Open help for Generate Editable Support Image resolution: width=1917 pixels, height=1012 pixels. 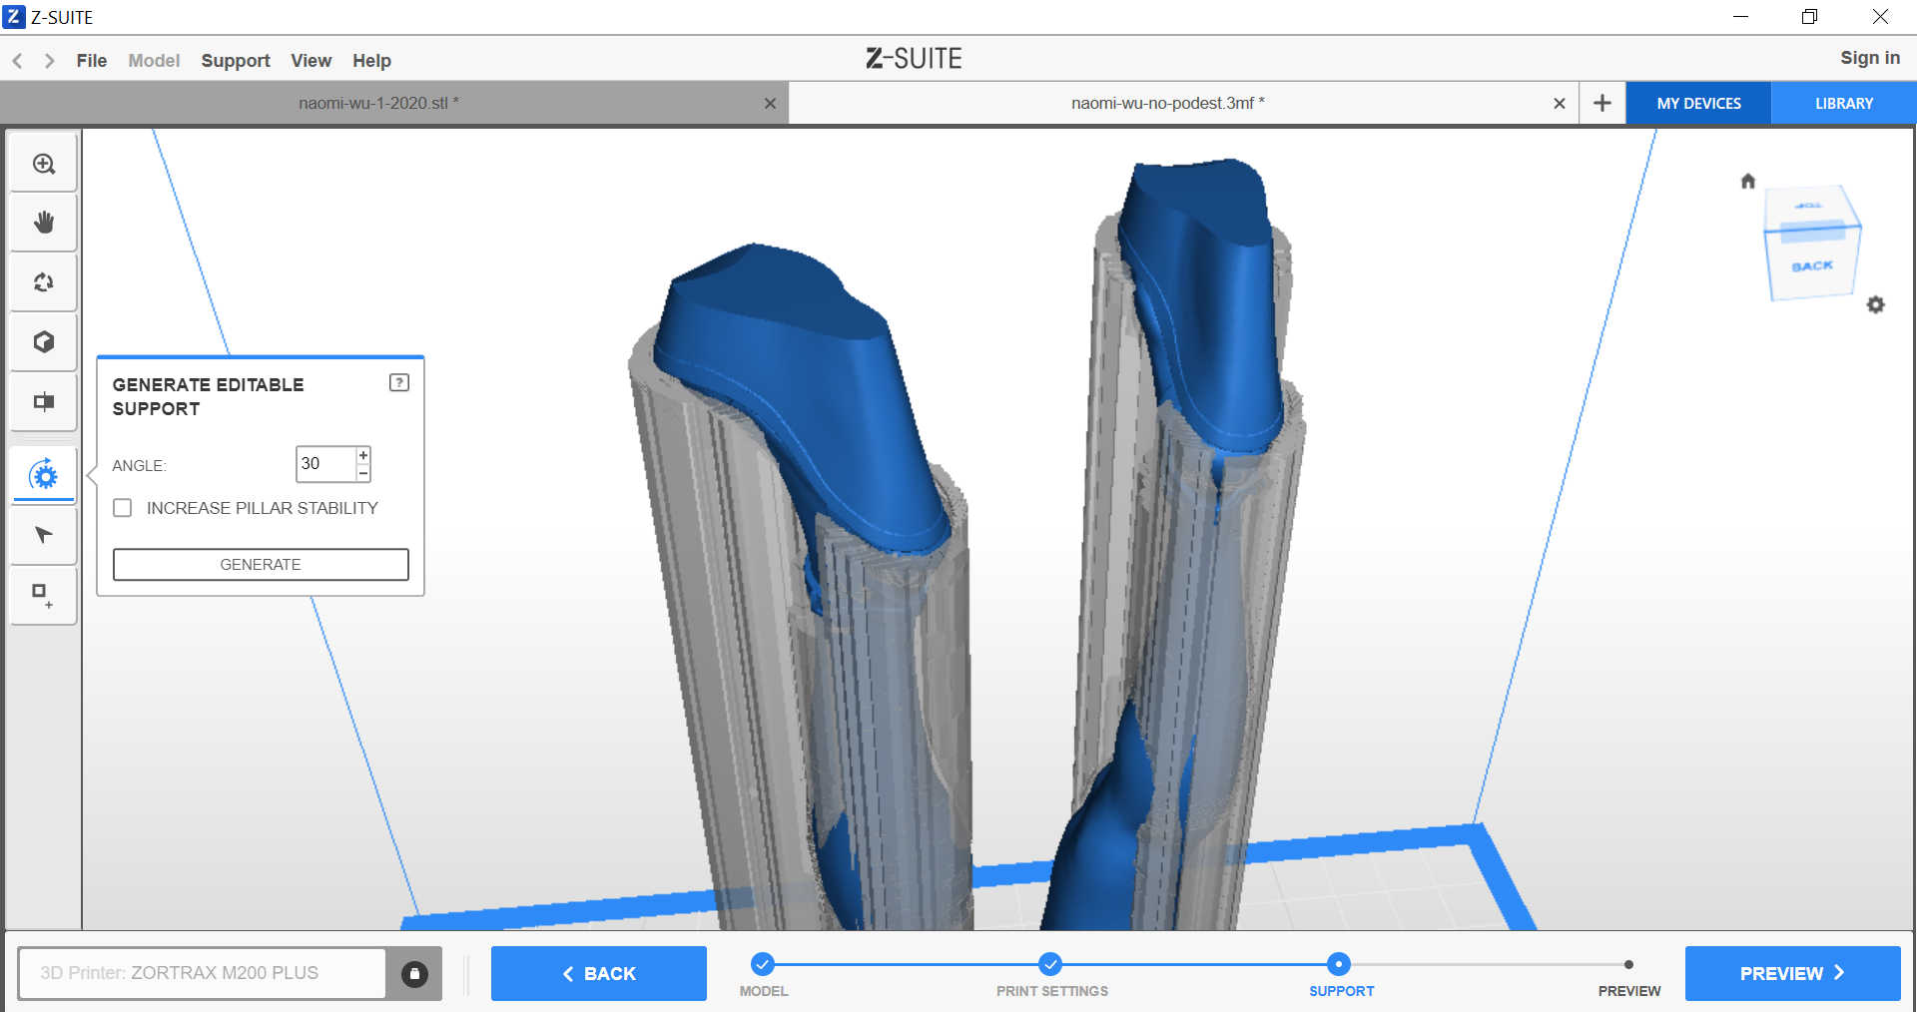click(399, 383)
